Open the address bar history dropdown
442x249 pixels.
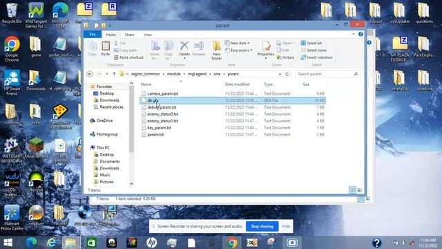coord(280,74)
